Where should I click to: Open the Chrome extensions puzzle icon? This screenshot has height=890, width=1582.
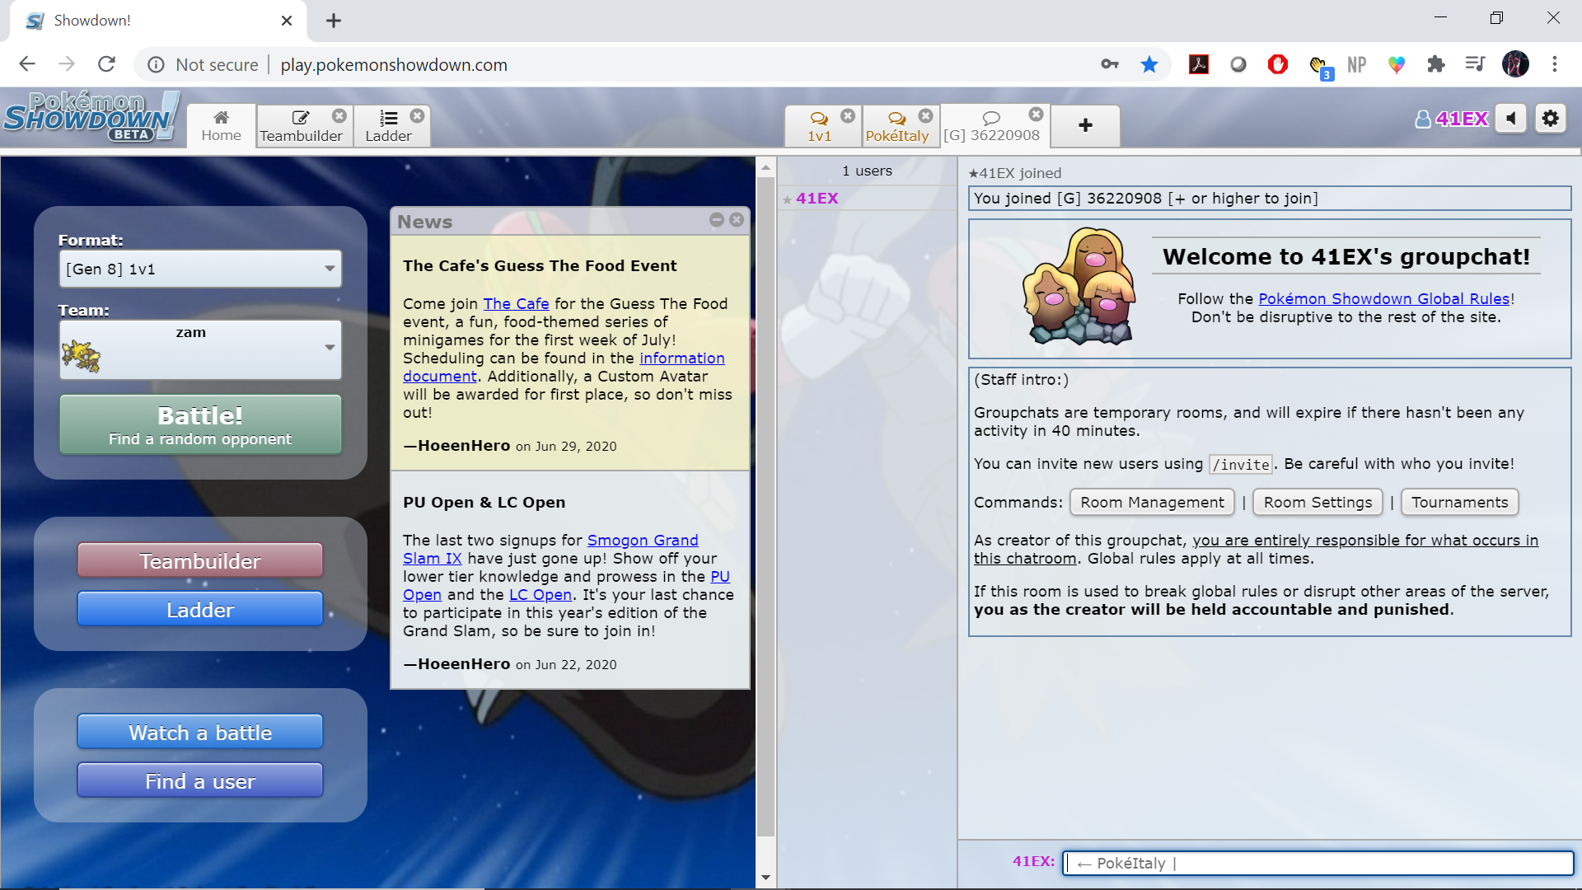1436,64
